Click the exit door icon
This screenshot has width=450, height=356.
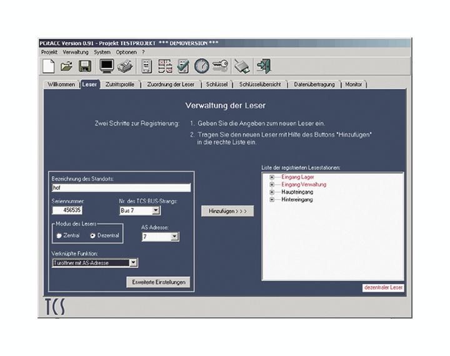point(264,66)
